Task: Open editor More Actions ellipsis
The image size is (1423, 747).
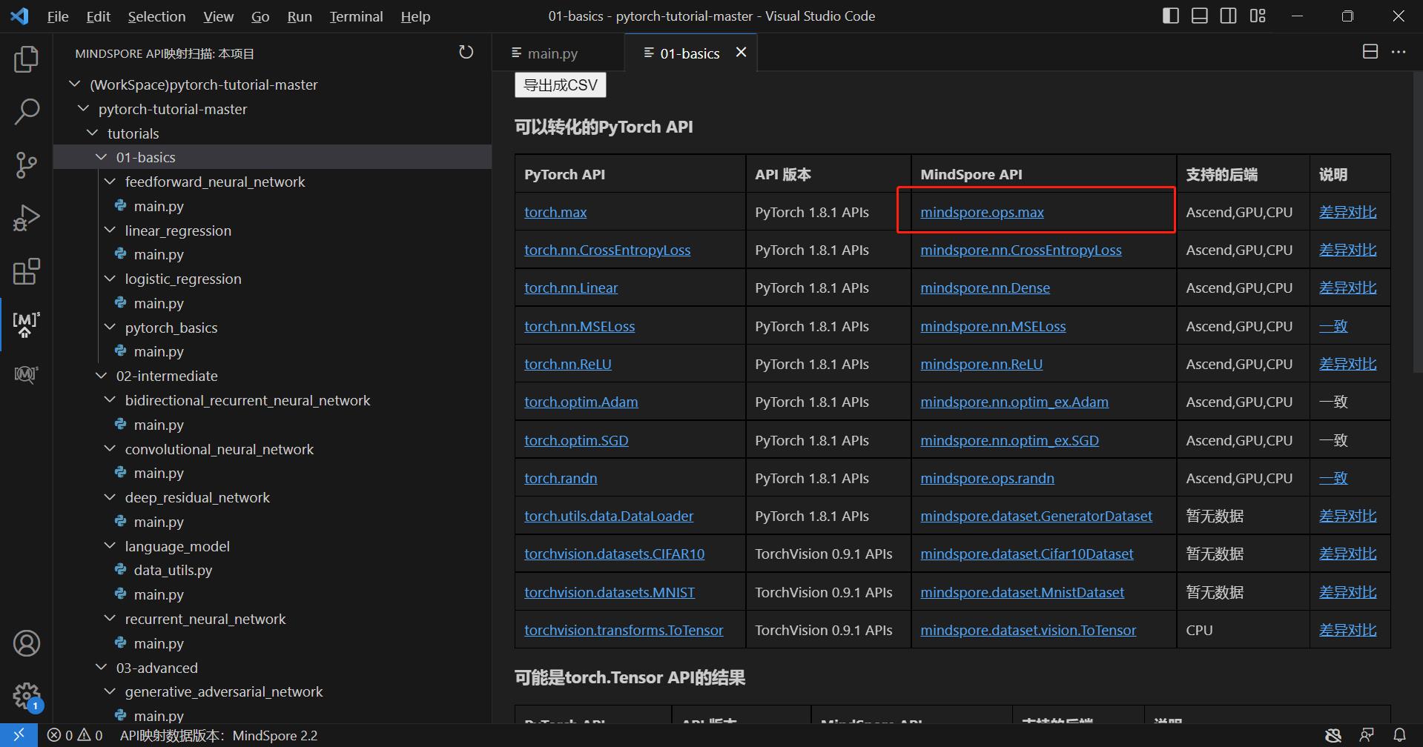Action: coord(1399,52)
